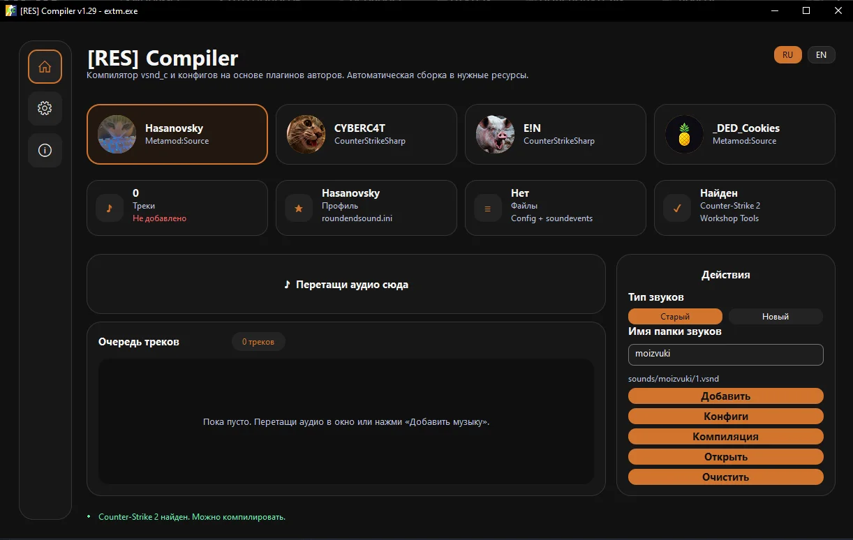This screenshot has width=853, height=540.
Task: Select the E!N author name
Action: point(532,128)
